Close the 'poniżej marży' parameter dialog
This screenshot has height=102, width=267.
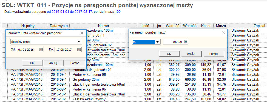[223, 32]
